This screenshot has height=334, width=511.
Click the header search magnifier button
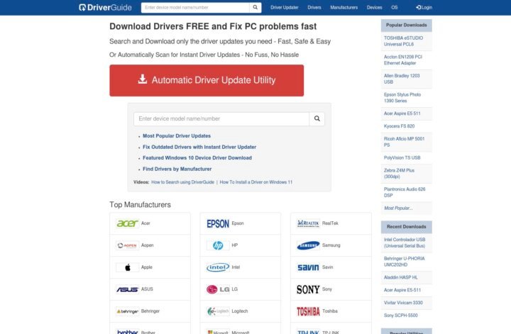click(x=255, y=8)
